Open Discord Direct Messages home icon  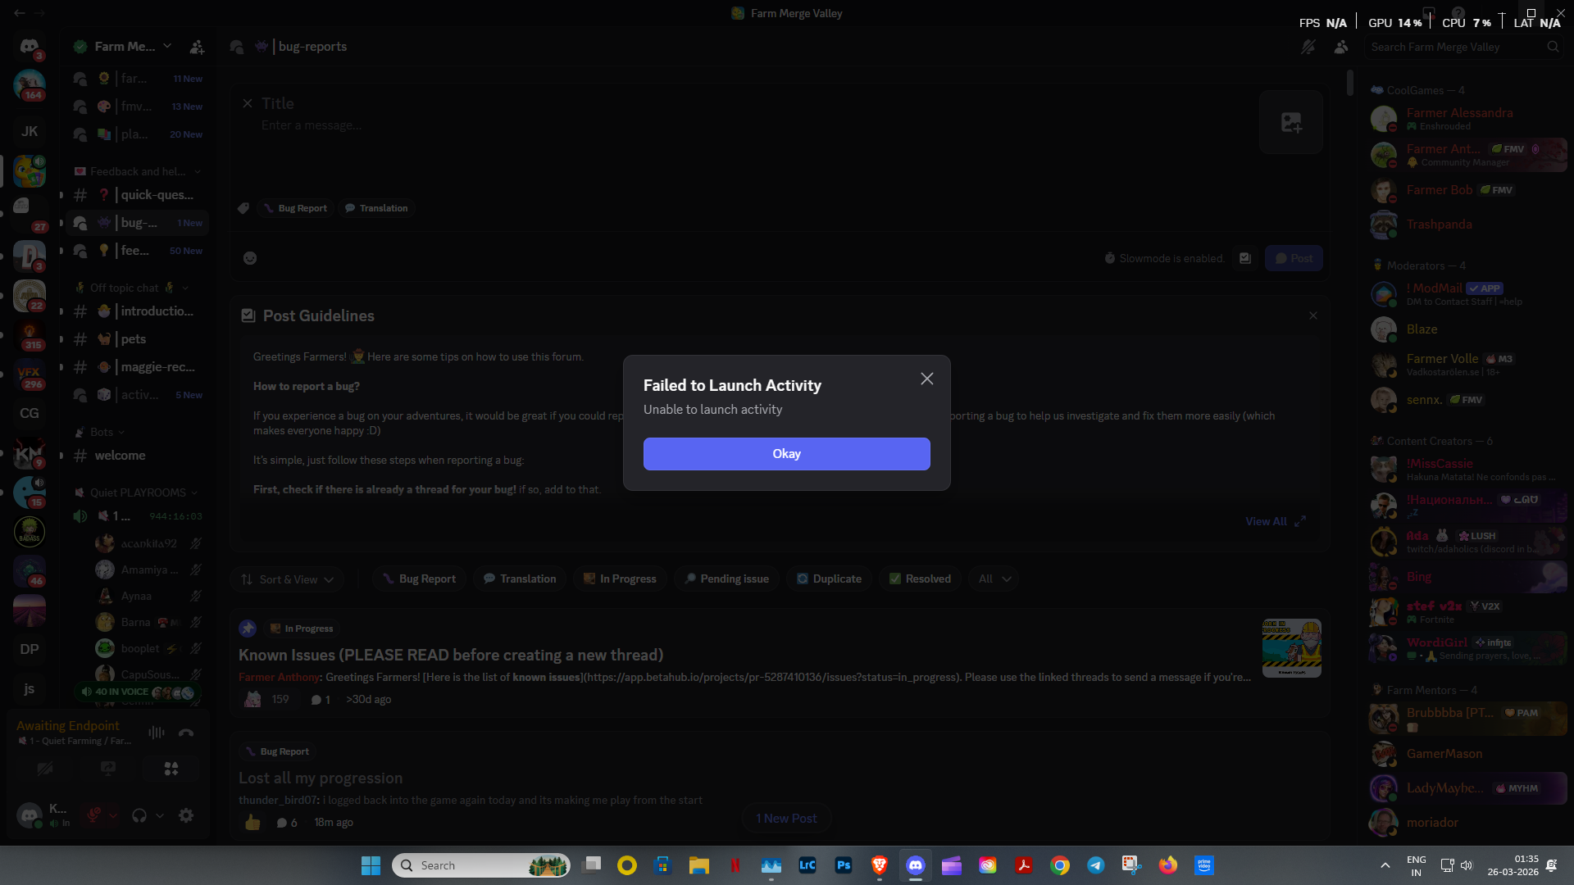click(x=30, y=47)
